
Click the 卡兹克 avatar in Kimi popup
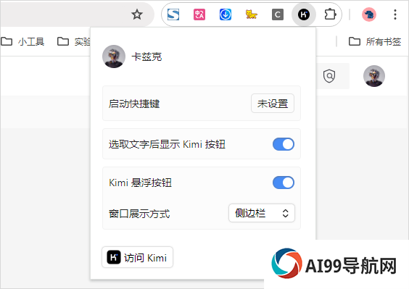114,56
